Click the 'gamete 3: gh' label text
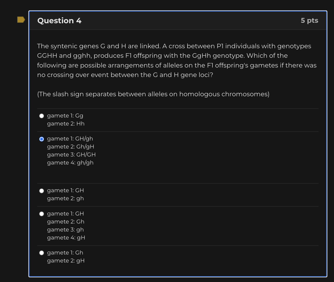The image size is (334, 282). [x=65, y=230]
